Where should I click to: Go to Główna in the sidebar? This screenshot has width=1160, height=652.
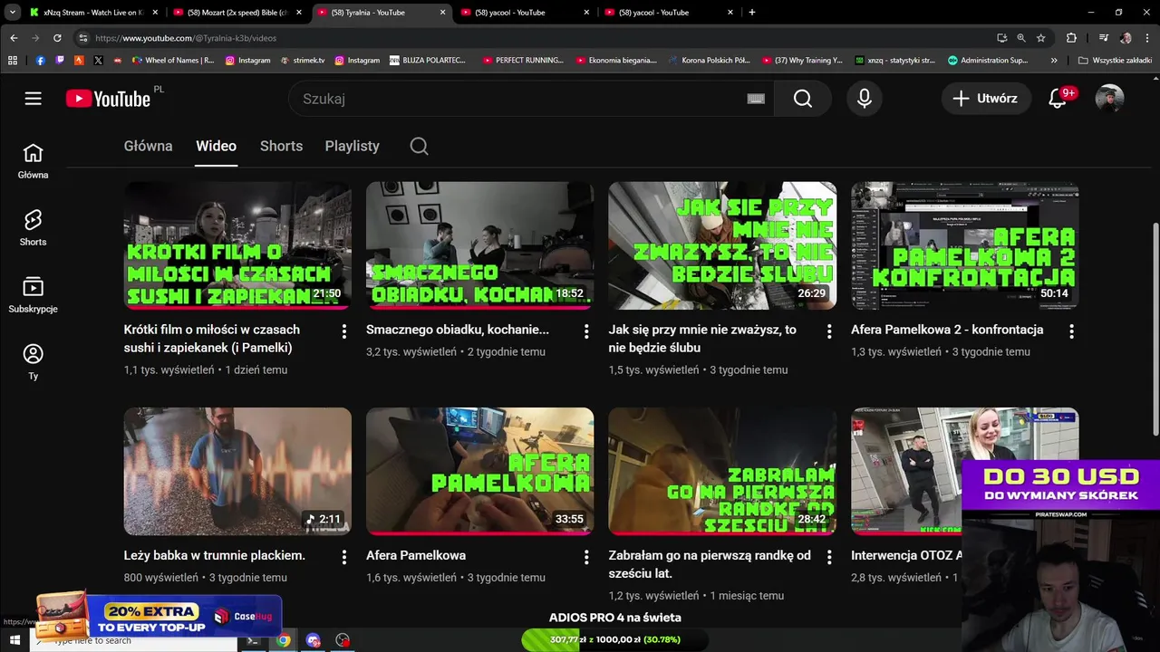tap(34, 161)
